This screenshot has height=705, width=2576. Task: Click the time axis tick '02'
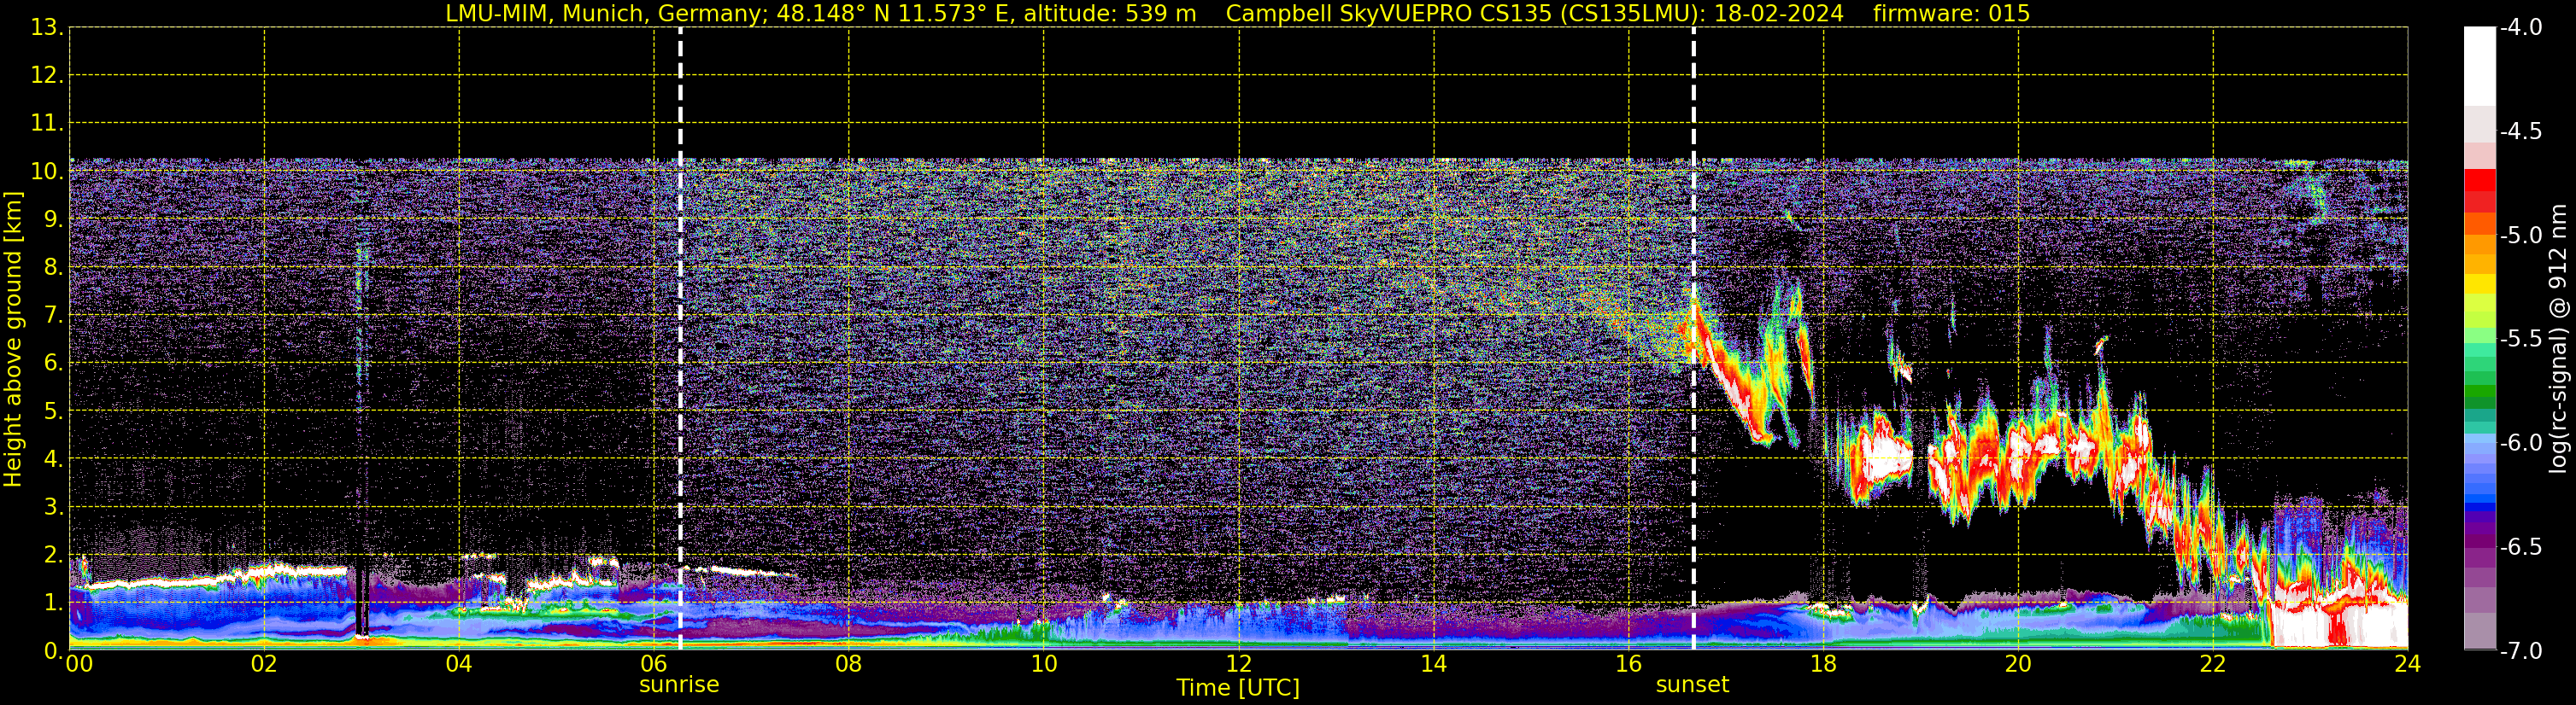coord(264,664)
